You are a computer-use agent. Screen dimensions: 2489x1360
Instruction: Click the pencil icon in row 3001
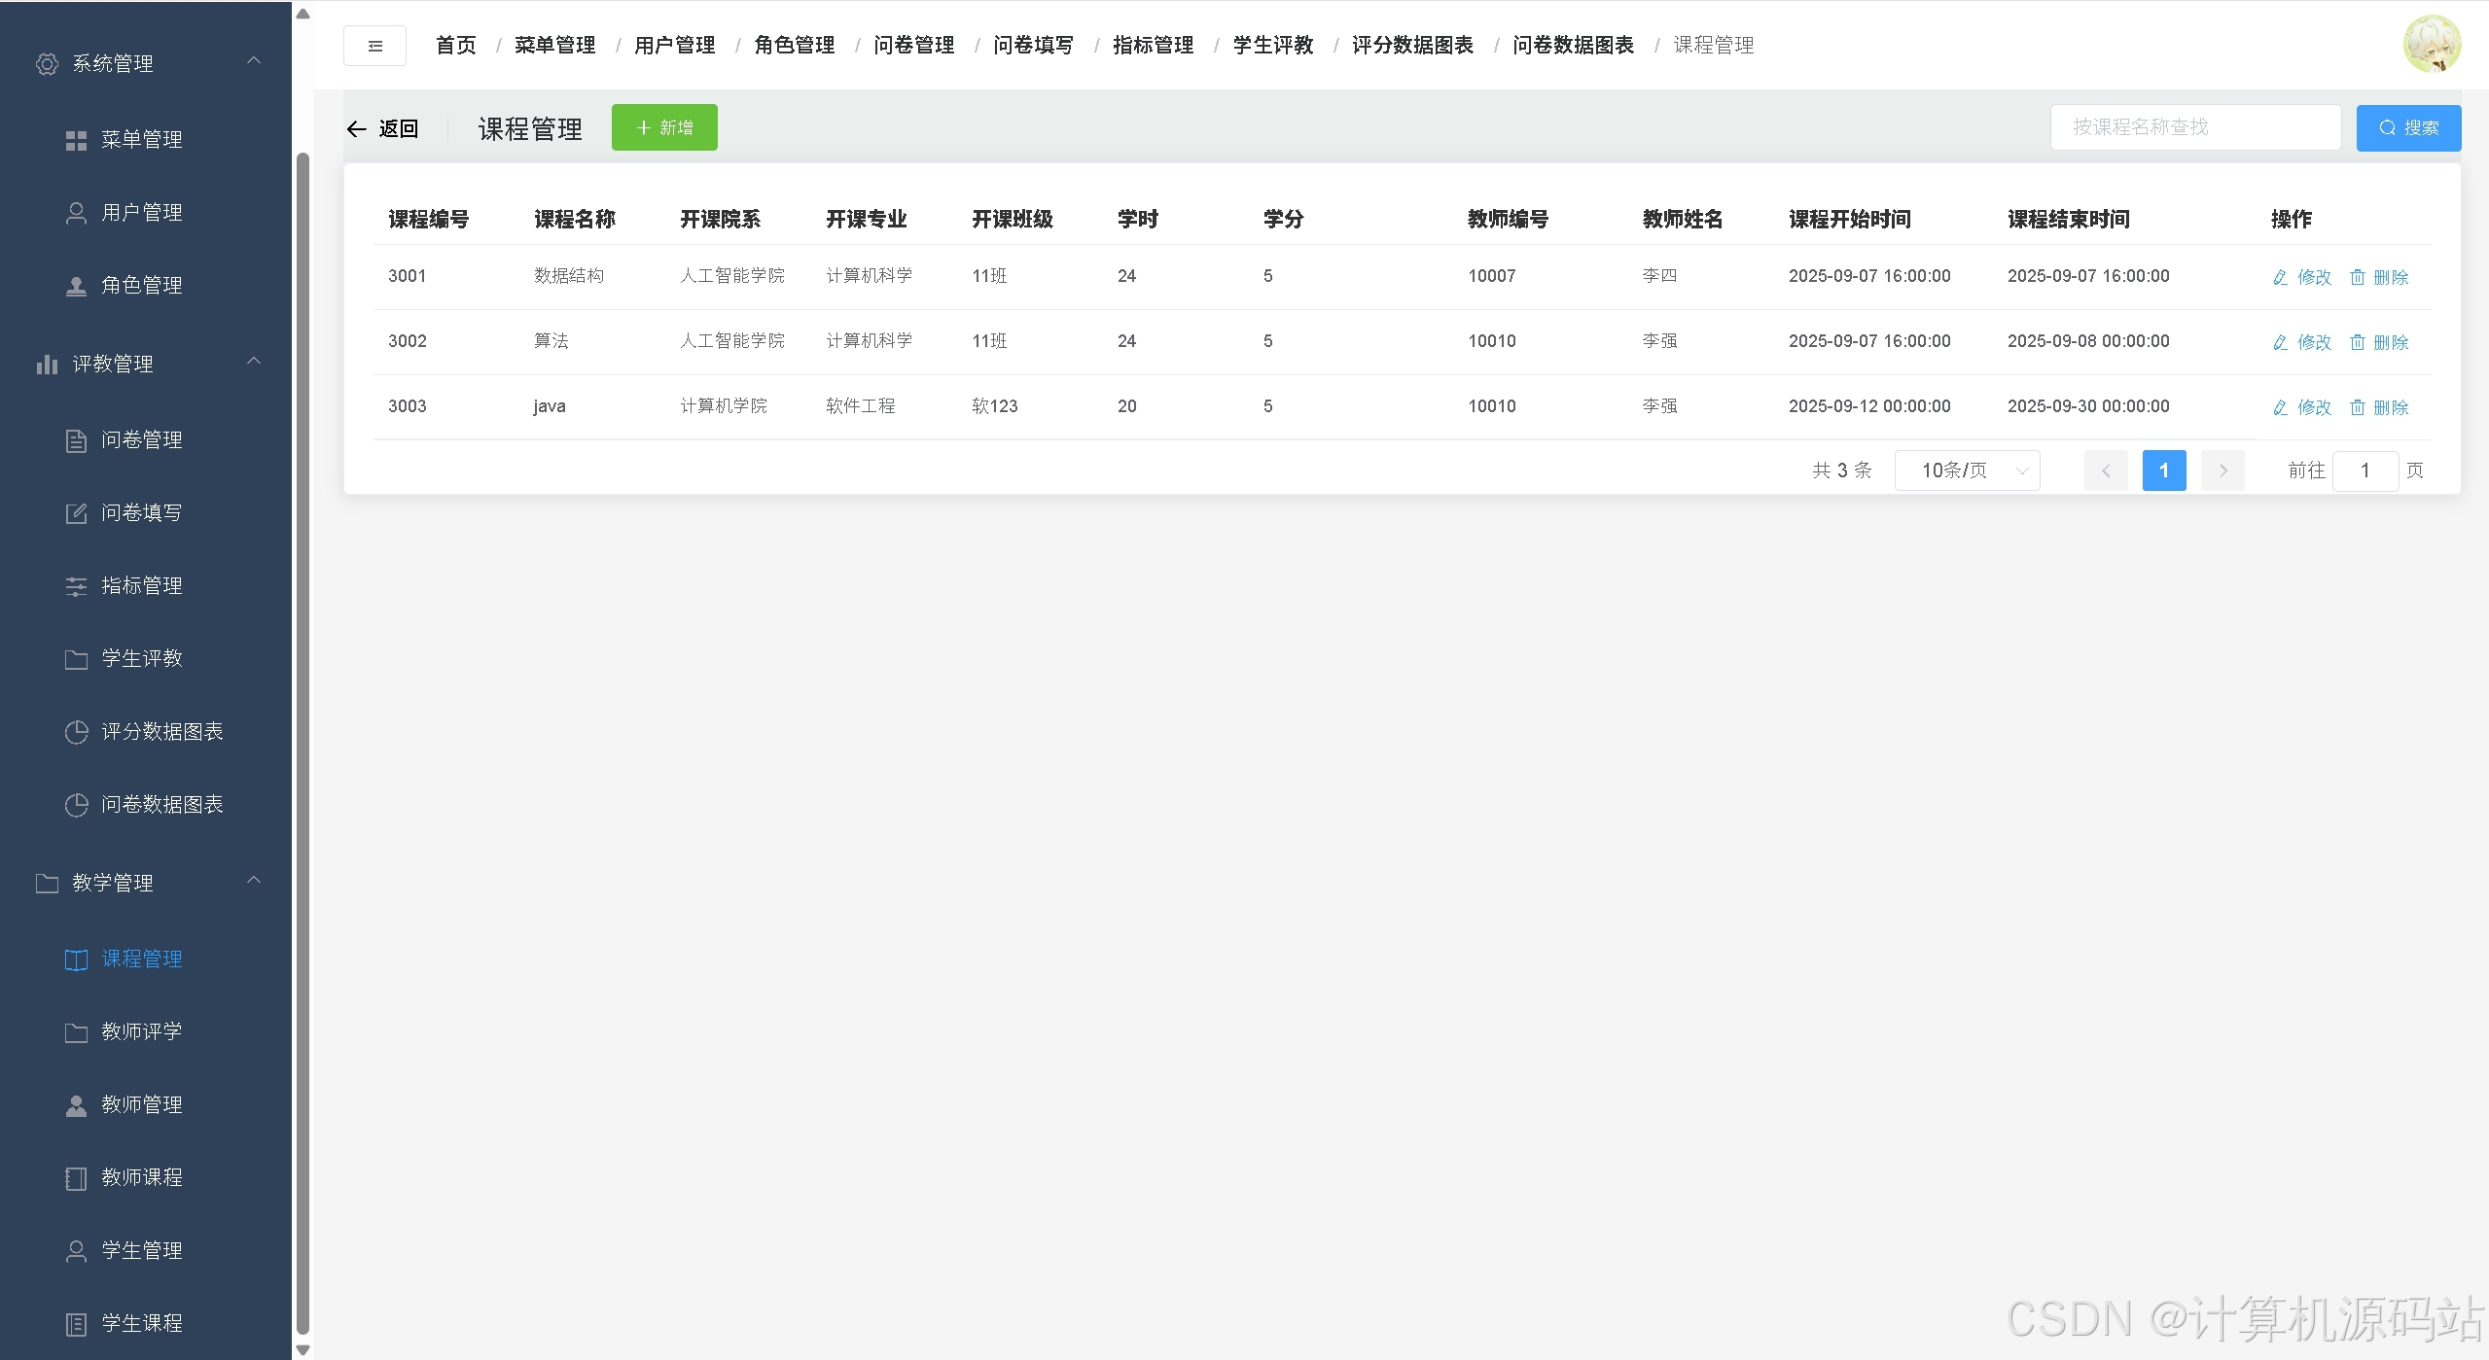click(2280, 278)
